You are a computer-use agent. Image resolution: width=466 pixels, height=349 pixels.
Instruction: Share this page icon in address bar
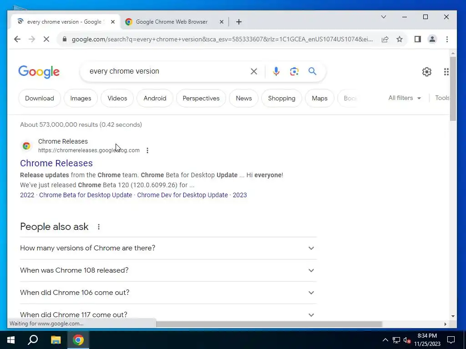[385, 39]
